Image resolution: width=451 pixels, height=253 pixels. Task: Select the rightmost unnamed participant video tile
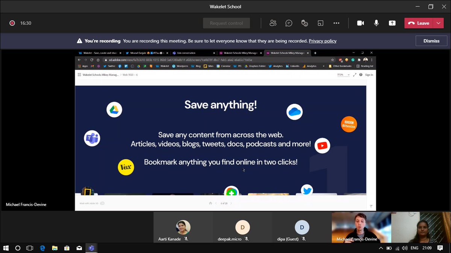point(421,228)
